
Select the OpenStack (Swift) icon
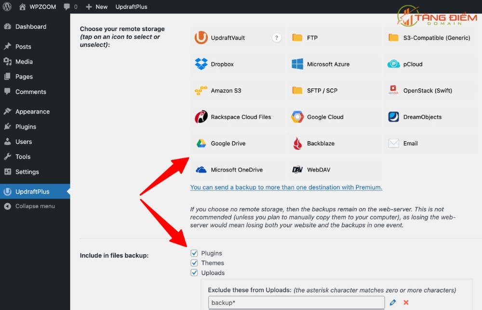393,90
